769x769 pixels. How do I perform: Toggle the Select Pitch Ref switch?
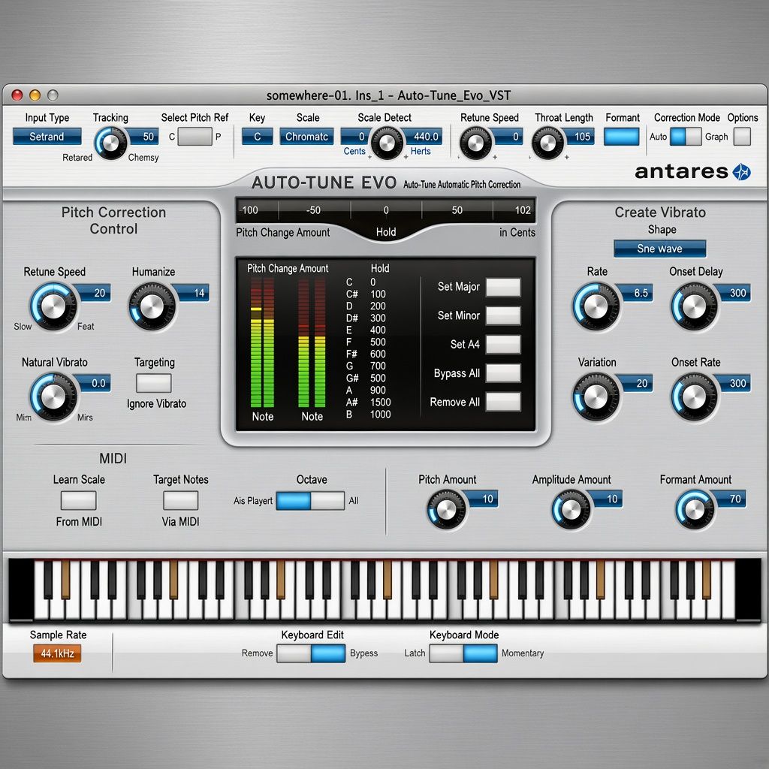point(195,137)
